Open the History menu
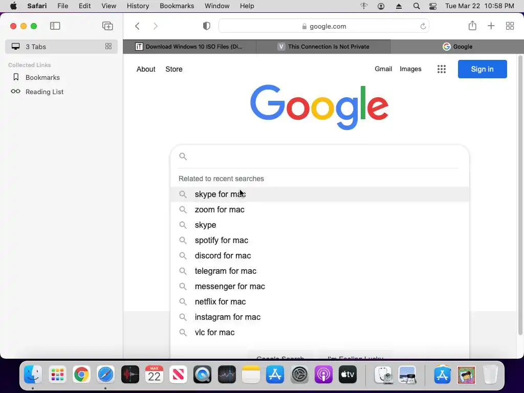This screenshot has width=524, height=393. (x=138, y=6)
